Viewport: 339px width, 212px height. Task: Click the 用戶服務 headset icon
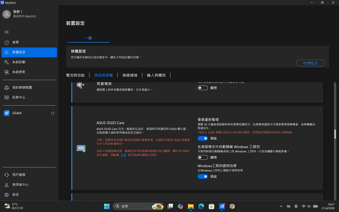point(7,175)
